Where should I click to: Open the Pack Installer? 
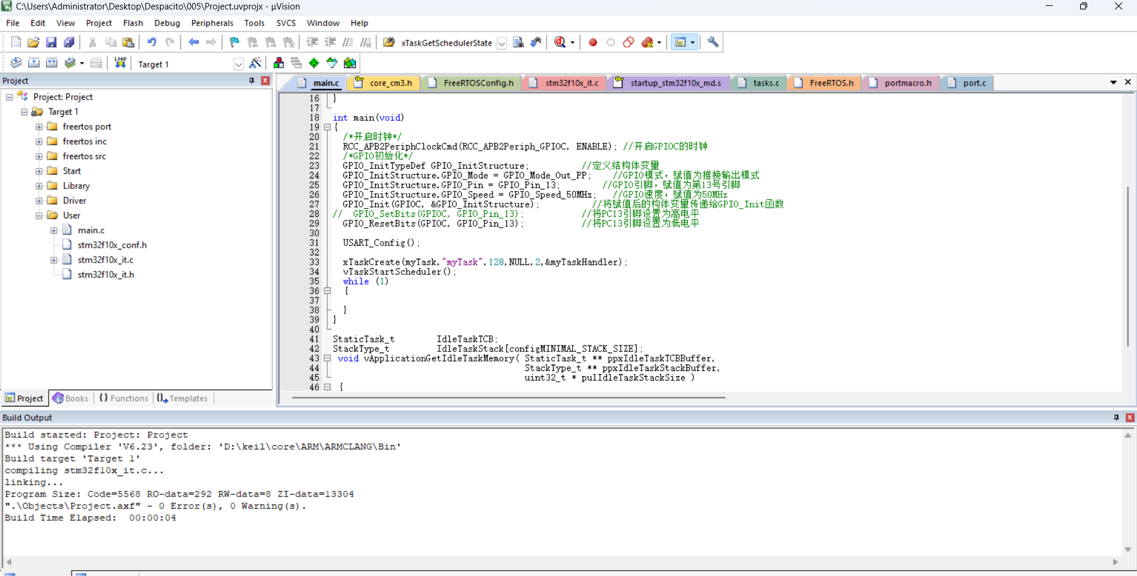(x=350, y=63)
